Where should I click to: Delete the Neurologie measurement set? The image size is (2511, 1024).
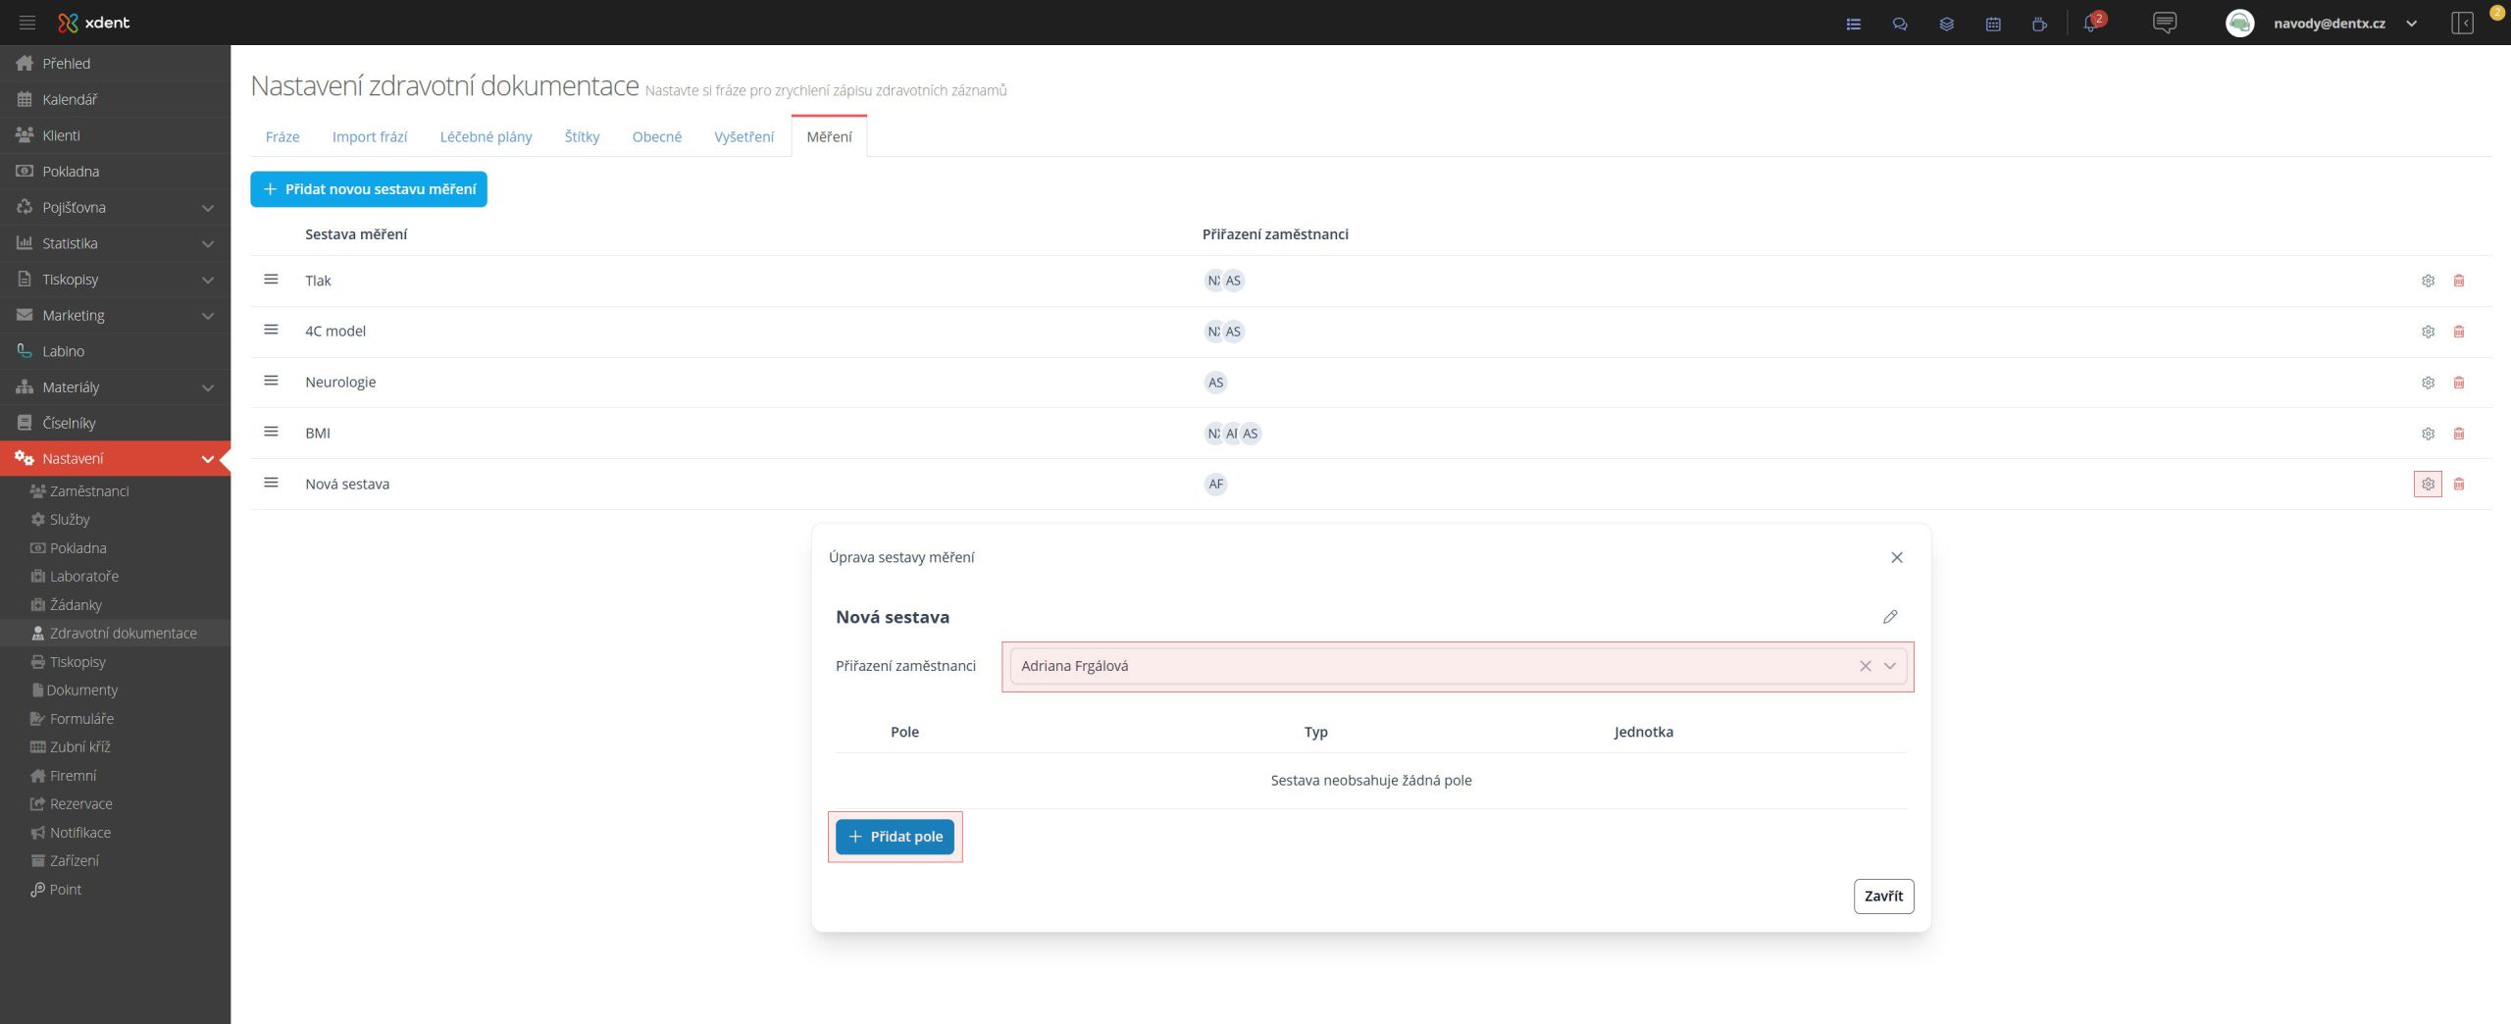tap(2458, 383)
